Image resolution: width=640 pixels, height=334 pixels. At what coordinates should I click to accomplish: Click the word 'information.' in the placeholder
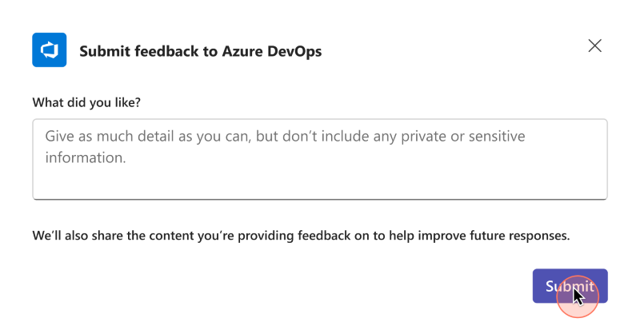[x=86, y=157]
